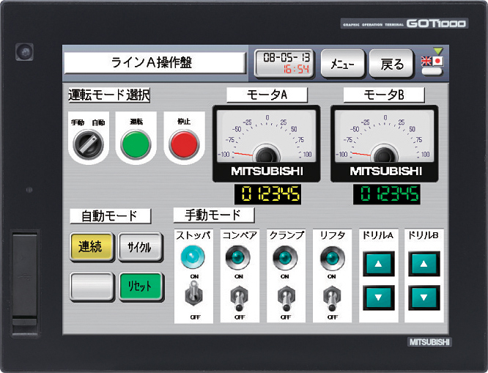Flip the コンベア ON/OFF toggle switch

tap(239, 298)
